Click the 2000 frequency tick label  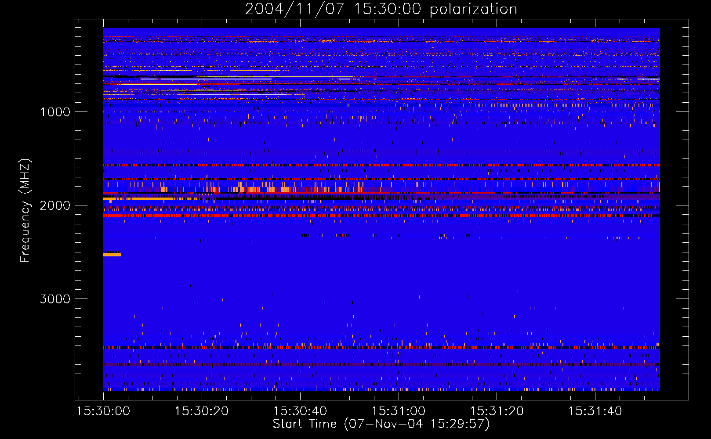(x=55, y=205)
